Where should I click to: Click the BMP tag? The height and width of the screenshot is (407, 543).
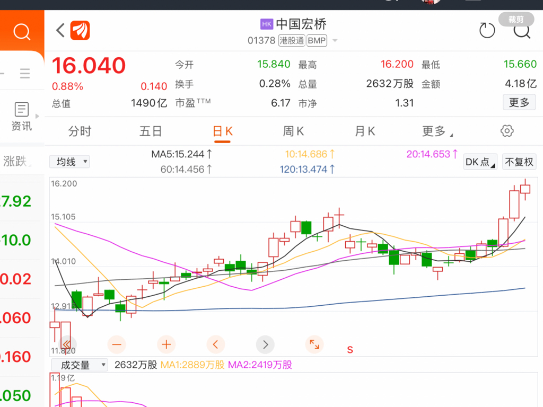tap(317, 40)
